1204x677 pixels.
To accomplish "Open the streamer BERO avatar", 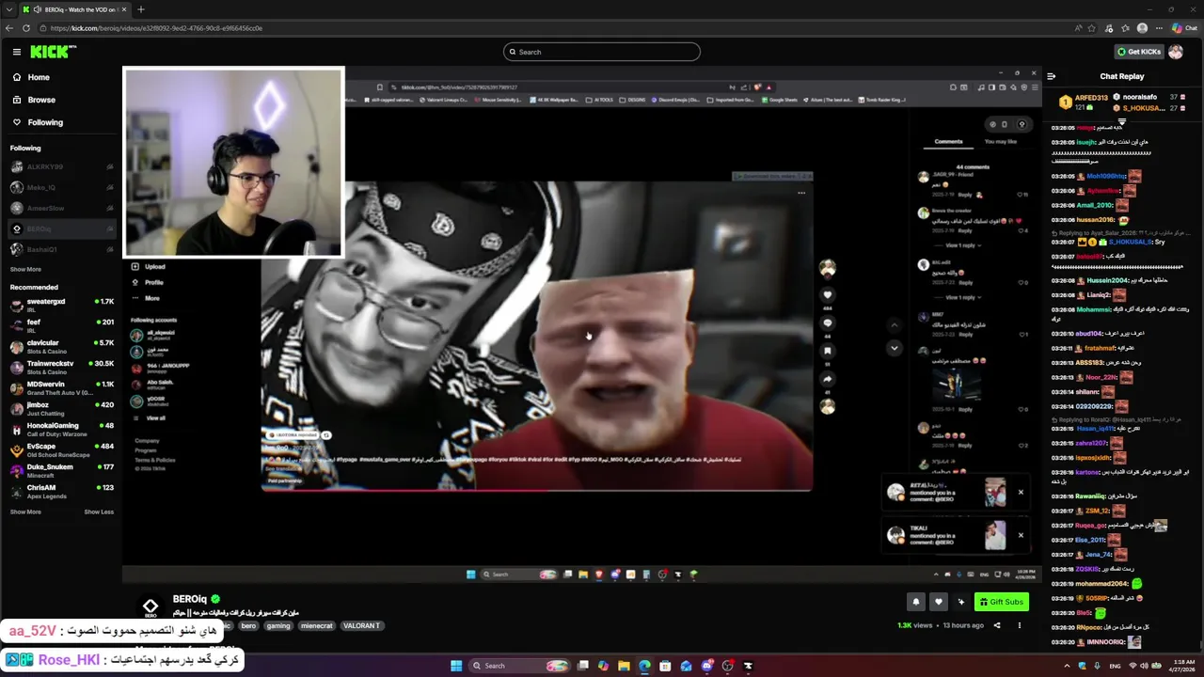I will pyautogui.click(x=150, y=606).
